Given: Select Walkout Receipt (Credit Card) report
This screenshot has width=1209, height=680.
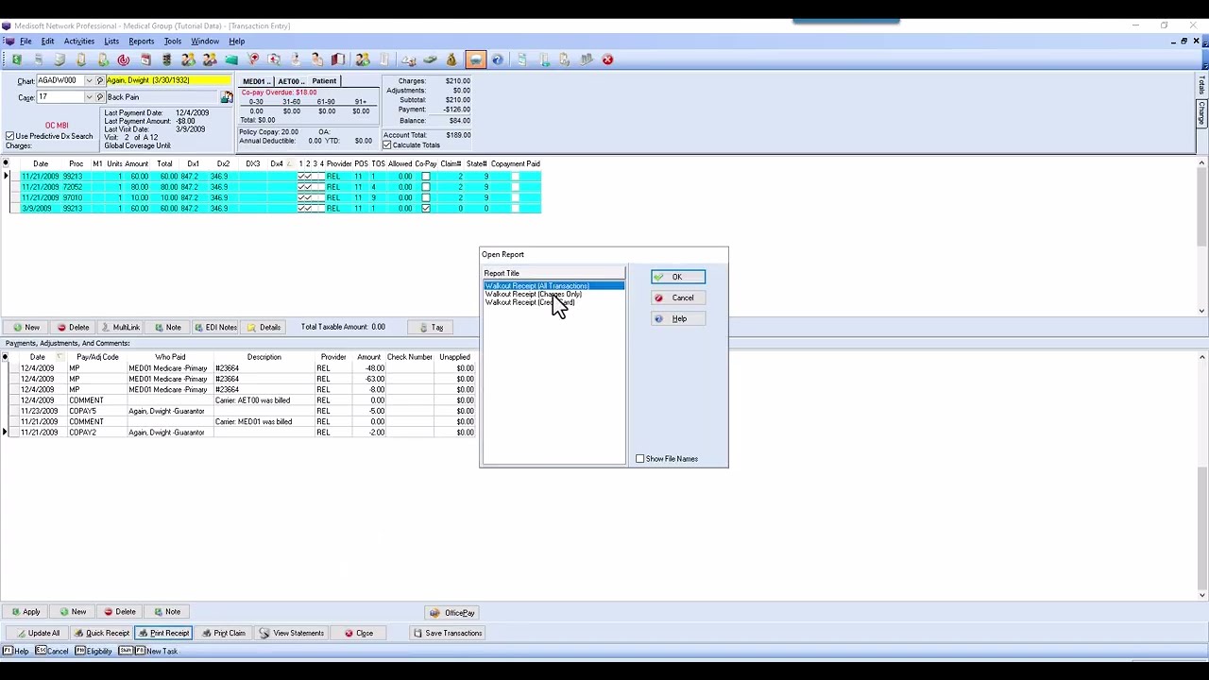Looking at the screenshot, I should click(x=529, y=303).
